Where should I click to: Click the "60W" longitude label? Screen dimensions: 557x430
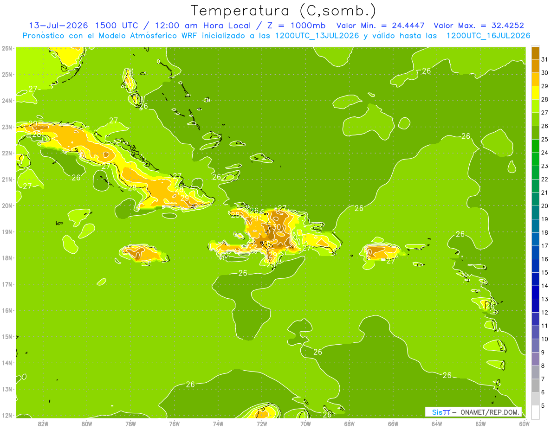[x=524, y=424]
